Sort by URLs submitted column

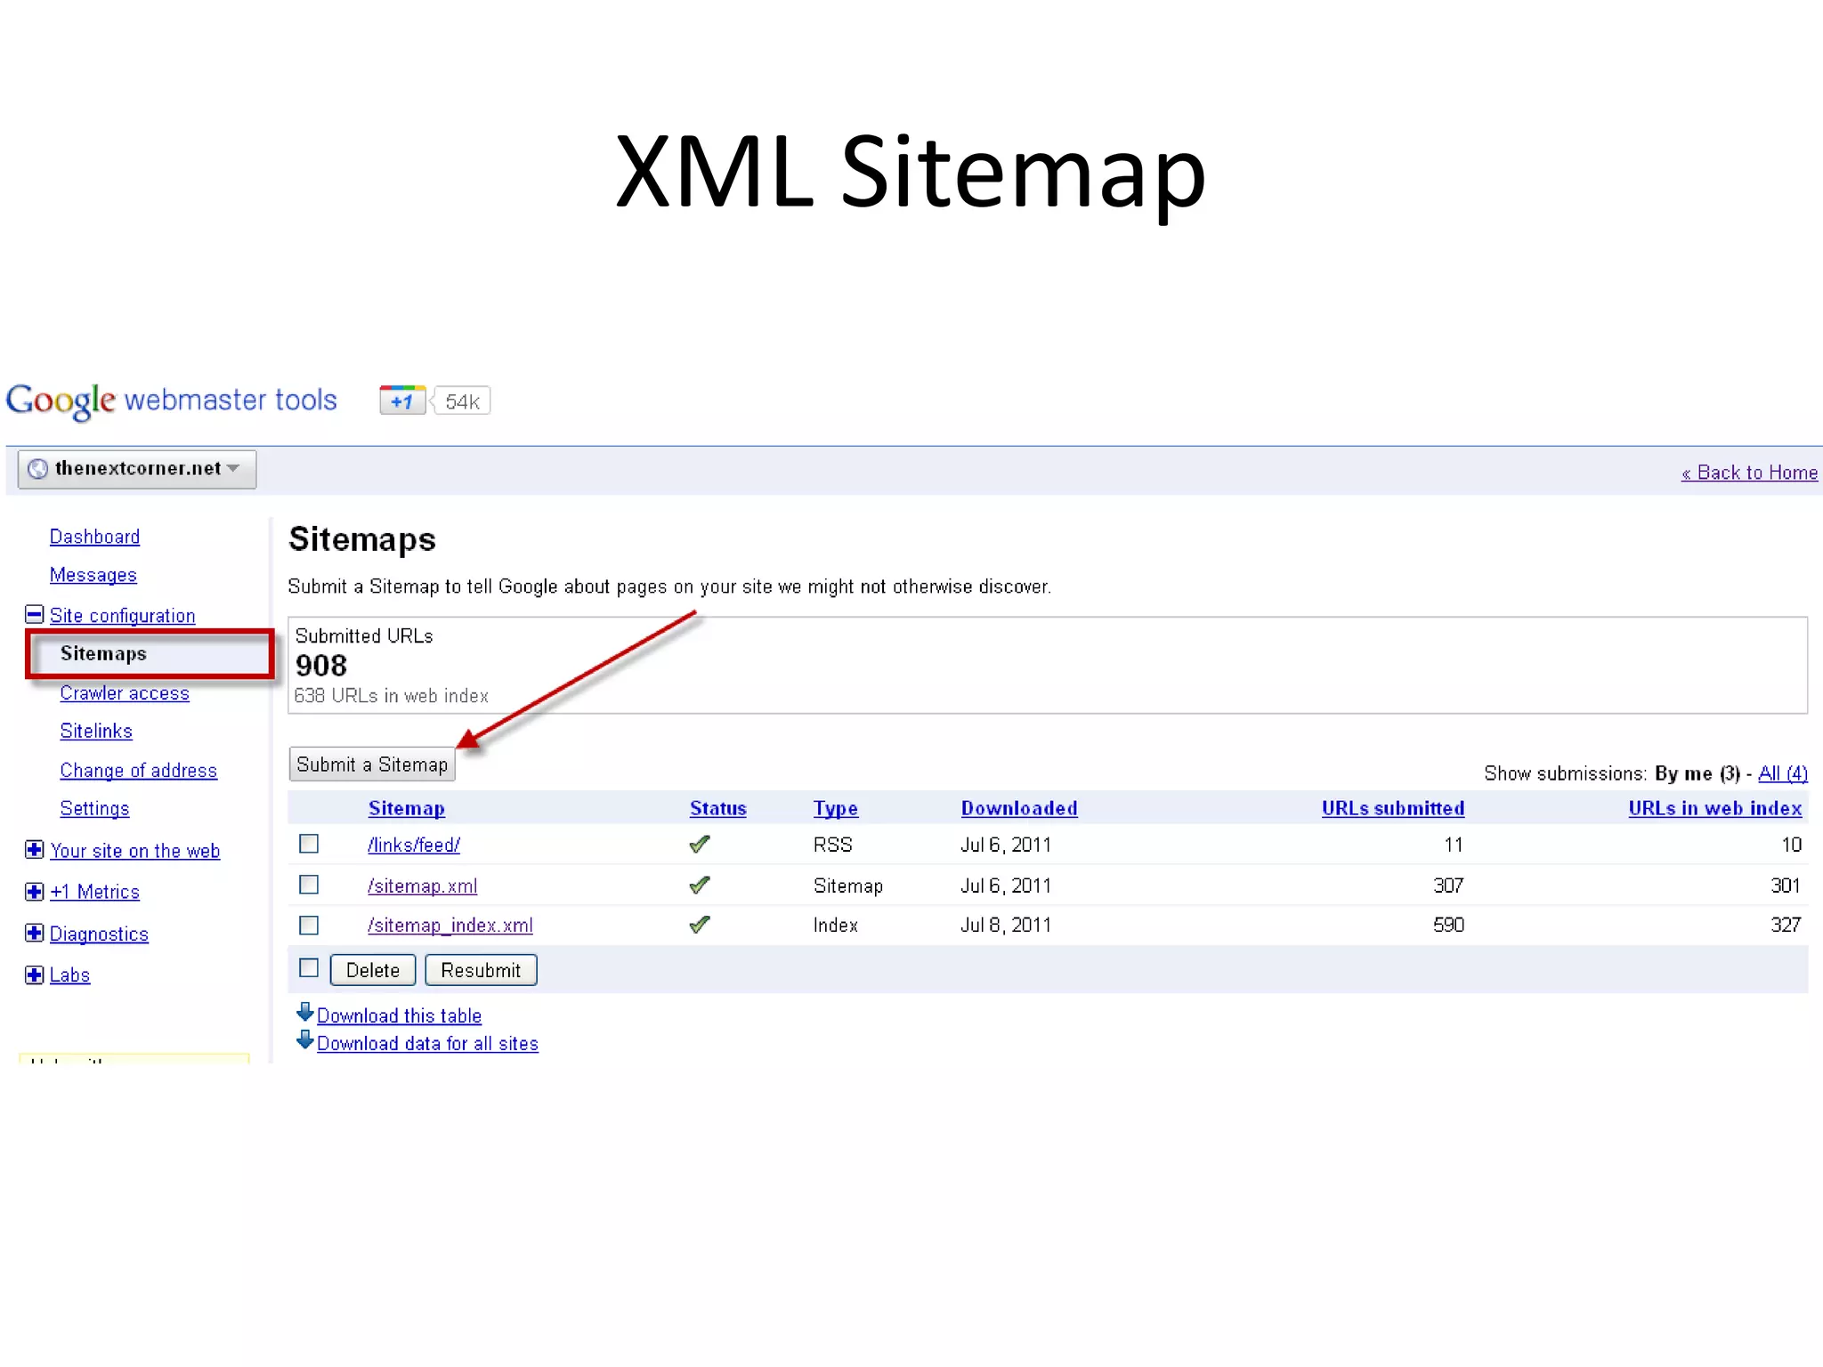click(x=1393, y=808)
